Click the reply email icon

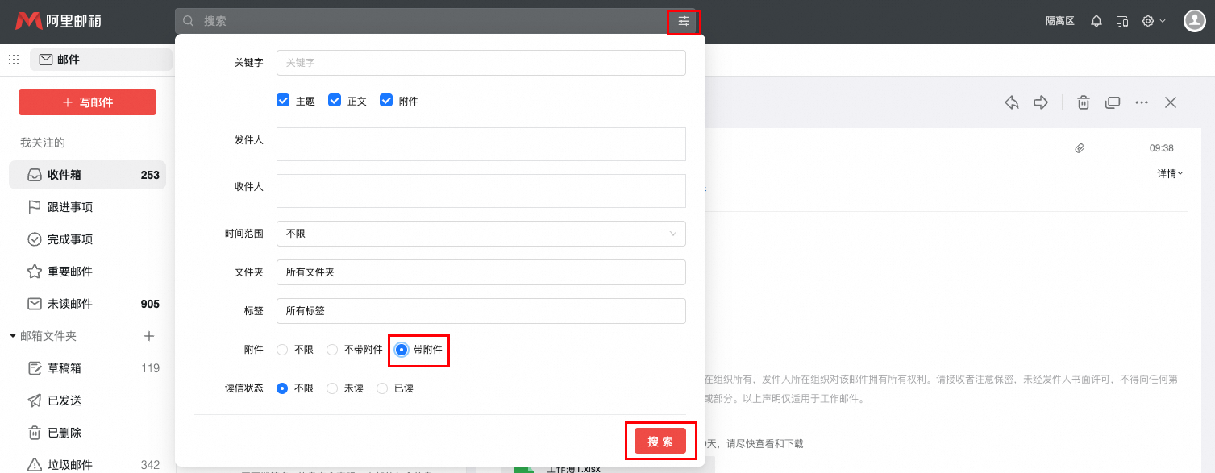point(1012,102)
